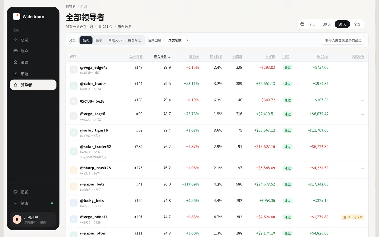Open trader @lucky_bets
379x237 pixels.
[92, 201]
